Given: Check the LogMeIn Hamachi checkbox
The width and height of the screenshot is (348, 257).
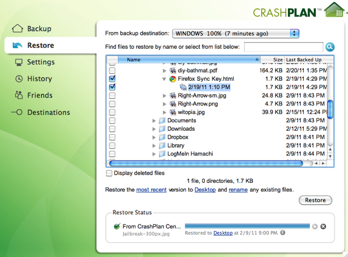Looking at the screenshot, I should [x=112, y=154].
